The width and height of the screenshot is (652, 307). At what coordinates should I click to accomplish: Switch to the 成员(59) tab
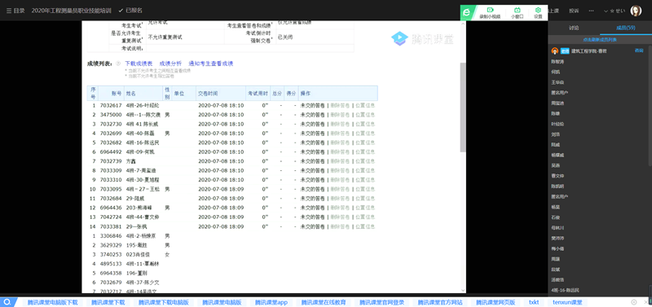coord(626,28)
